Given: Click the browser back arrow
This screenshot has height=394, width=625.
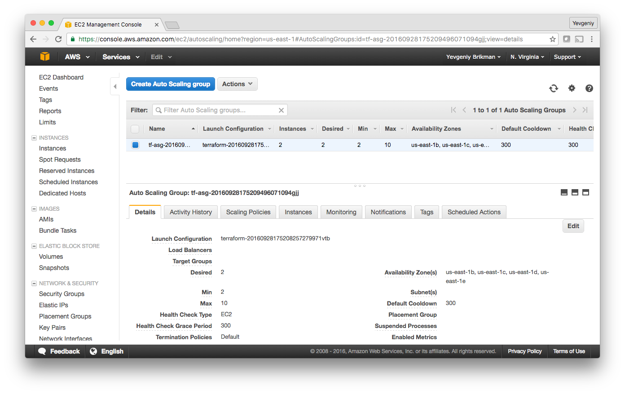Looking at the screenshot, I should coord(33,39).
